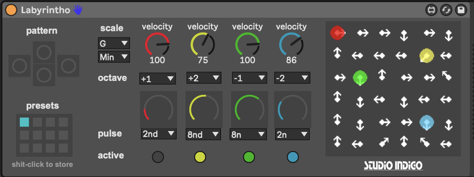
Task: Expand the +1 octave dropdown
Action: [158, 78]
